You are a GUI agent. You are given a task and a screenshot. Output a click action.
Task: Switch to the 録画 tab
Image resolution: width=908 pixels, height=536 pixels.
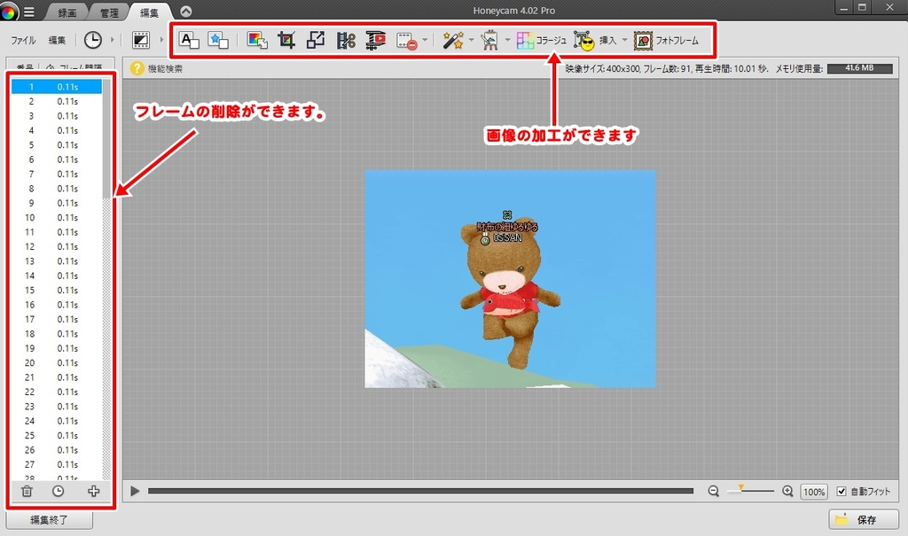[67, 12]
